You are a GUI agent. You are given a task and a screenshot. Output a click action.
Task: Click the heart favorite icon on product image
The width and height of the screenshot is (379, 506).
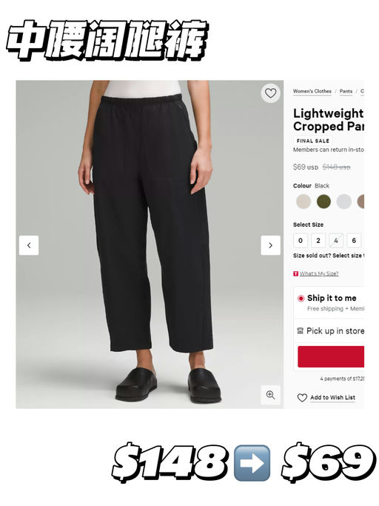(270, 93)
